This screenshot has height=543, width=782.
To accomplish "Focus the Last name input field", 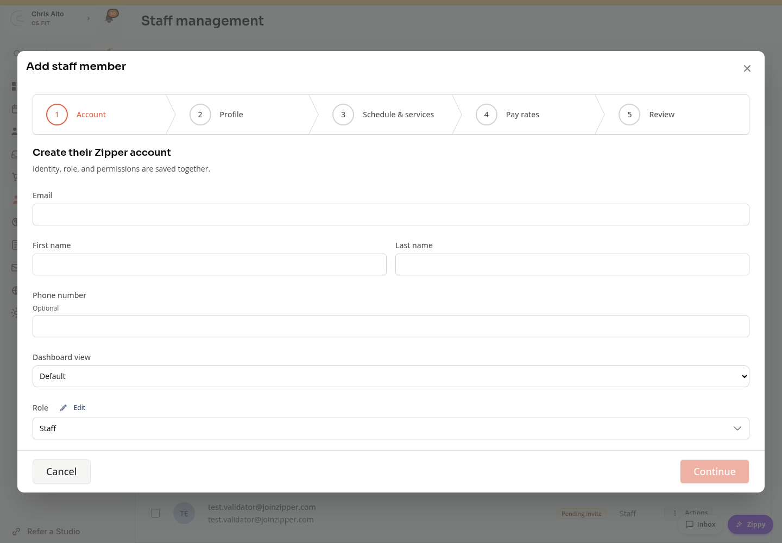I will pos(572,264).
